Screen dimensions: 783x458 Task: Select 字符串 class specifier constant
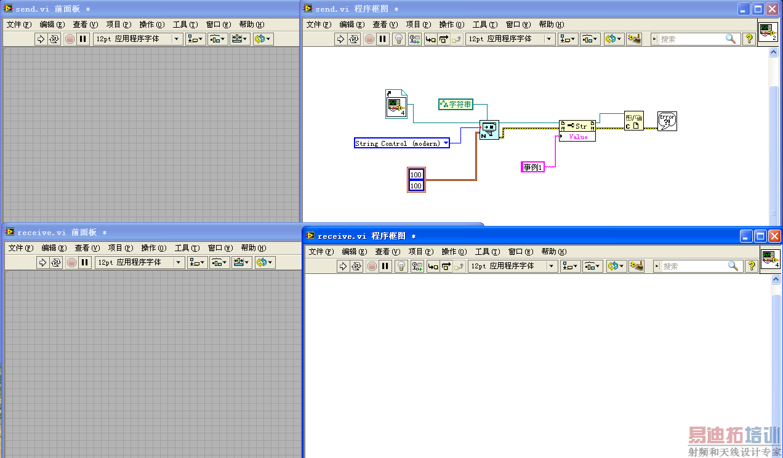tap(456, 105)
